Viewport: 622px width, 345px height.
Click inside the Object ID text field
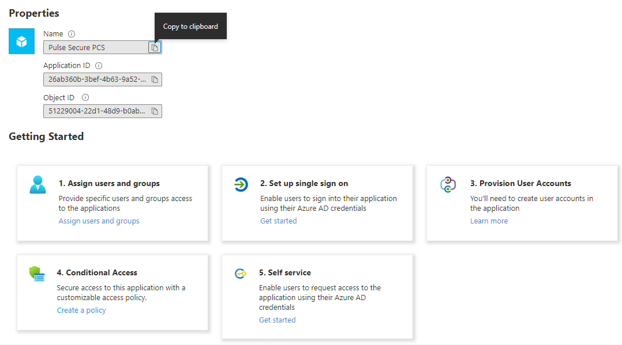(x=95, y=111)
